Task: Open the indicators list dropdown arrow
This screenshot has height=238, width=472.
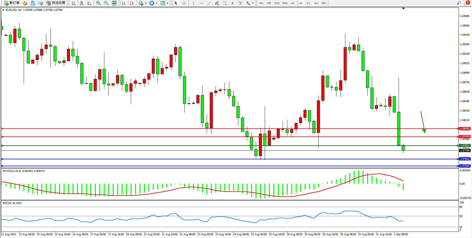Action: coord(146,3)
